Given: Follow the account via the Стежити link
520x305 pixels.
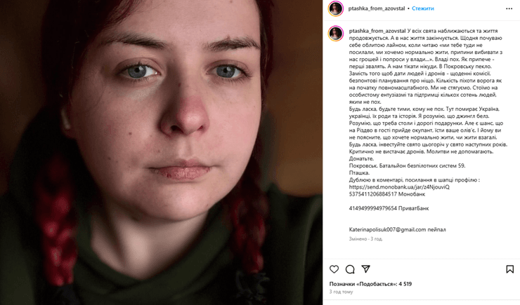Looking at the screenshot, I should tap(423, 8).
